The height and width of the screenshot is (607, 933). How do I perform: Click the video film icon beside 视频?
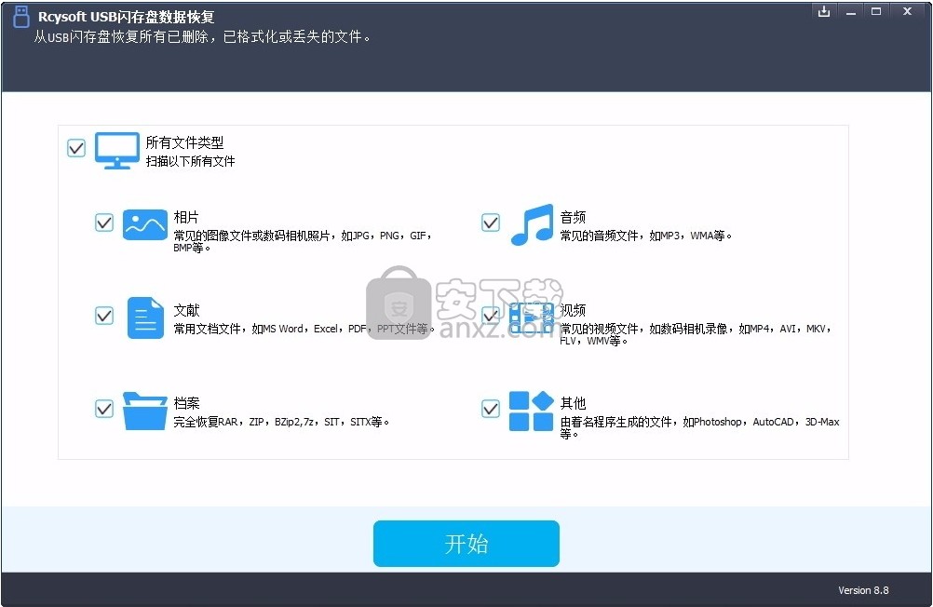pos(531,317)
